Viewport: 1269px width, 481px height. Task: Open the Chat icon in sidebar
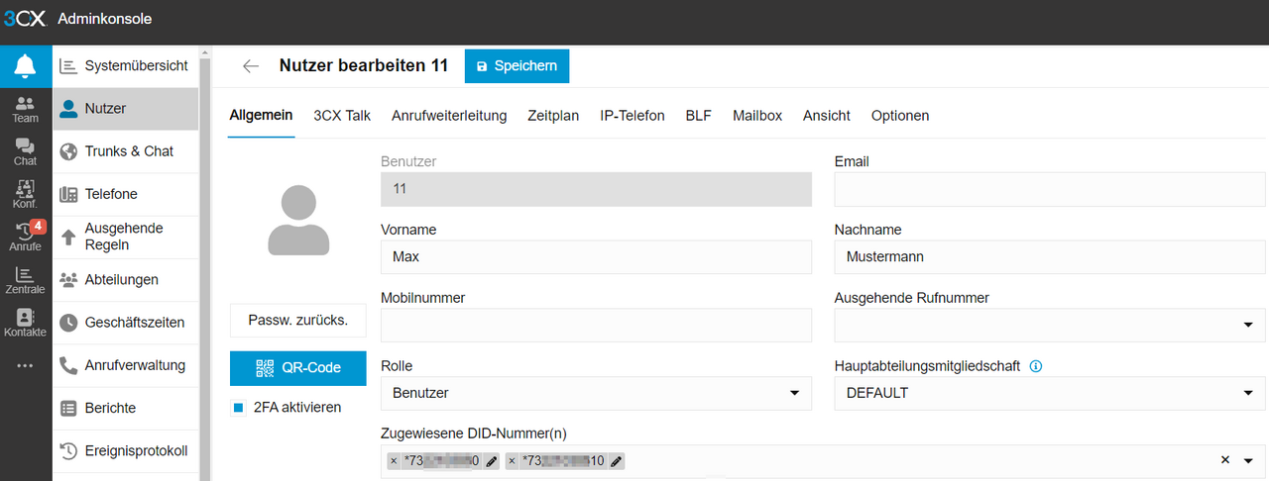(x=26, y=151)
